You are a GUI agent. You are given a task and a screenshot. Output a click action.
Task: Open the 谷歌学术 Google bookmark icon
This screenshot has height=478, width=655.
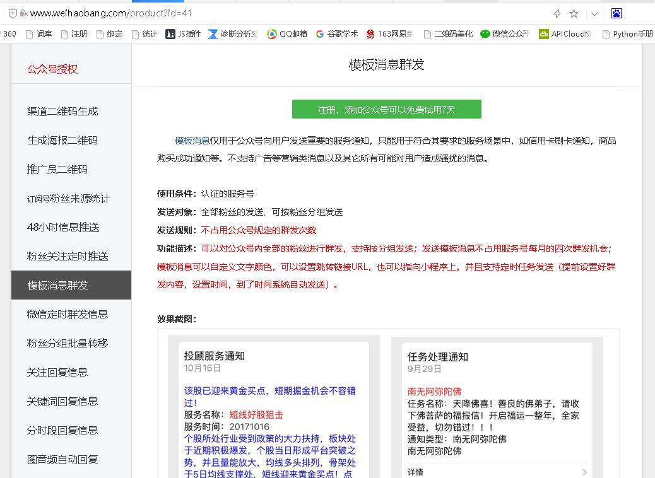point(320,34)
